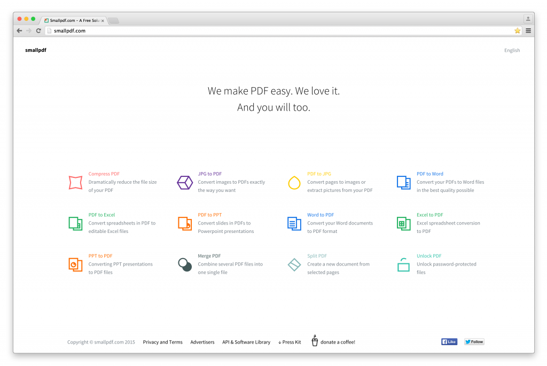
Task: Open the Merge PDF link
Action: (209, 256)
